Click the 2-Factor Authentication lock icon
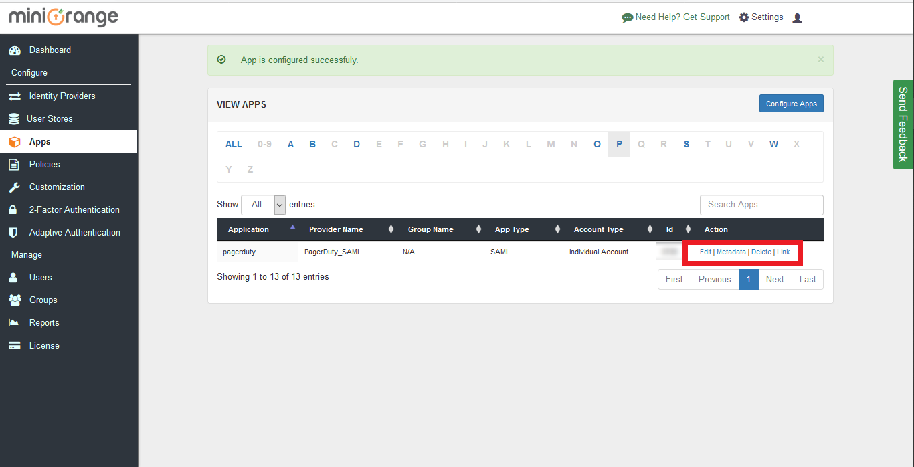The width and height of the screenshot is (914, 467). (13, 210)
